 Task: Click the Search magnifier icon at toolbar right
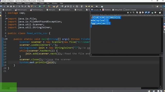[x=153, y=6]
